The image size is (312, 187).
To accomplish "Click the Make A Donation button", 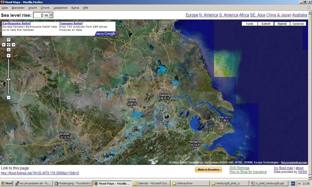I will (208, 170).
